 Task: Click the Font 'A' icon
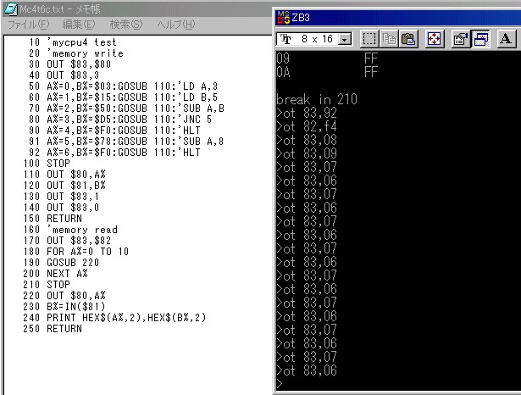[x=506, y=39]
